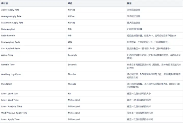Click the Latest Apply Time description text
The height and width of the screenshot is (123, 183).
coord(140,120)
